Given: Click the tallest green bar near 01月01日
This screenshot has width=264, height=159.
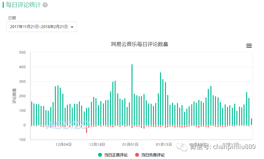Looking at the screenshot, I should (x=132, y=95).
